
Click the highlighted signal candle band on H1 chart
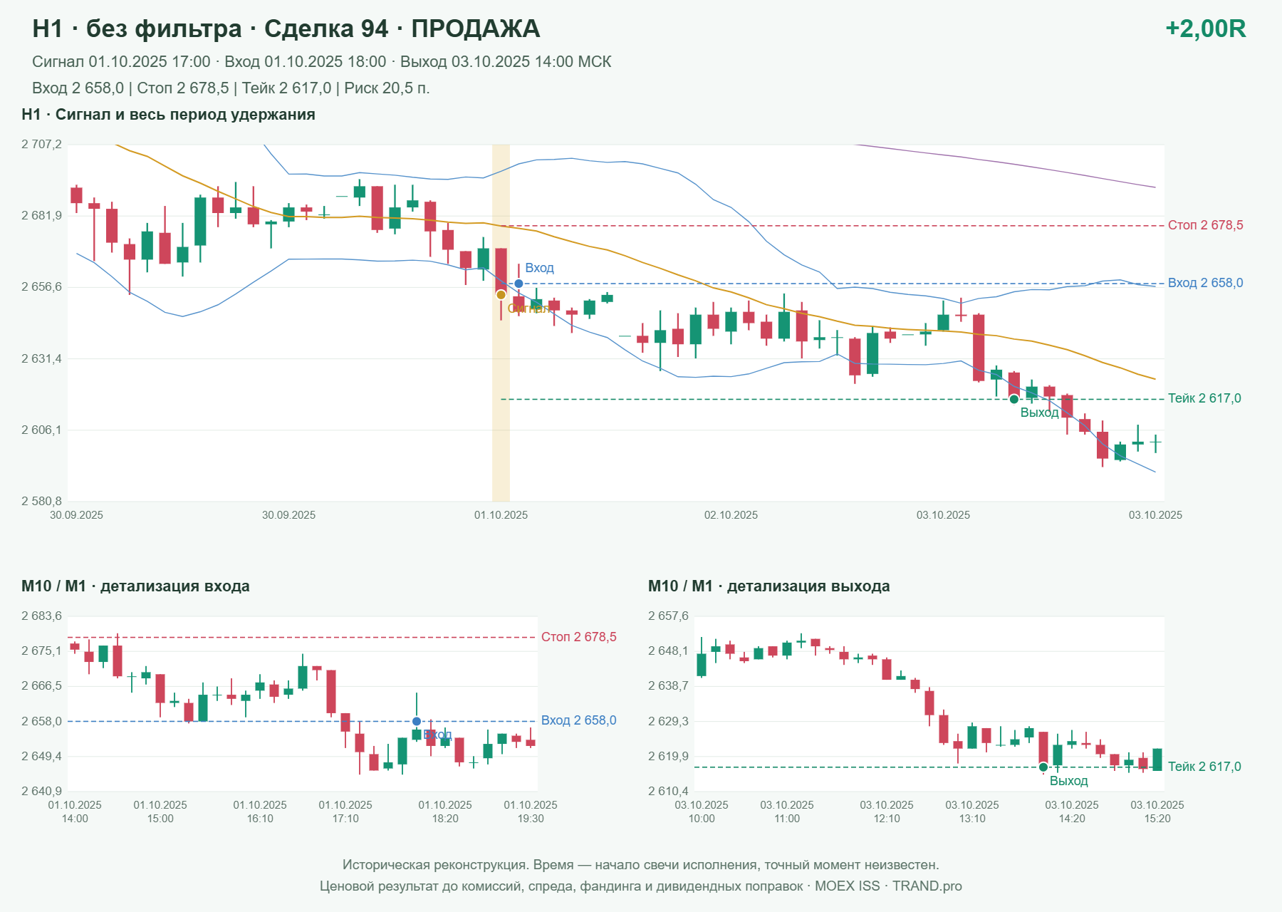[501, 323]
